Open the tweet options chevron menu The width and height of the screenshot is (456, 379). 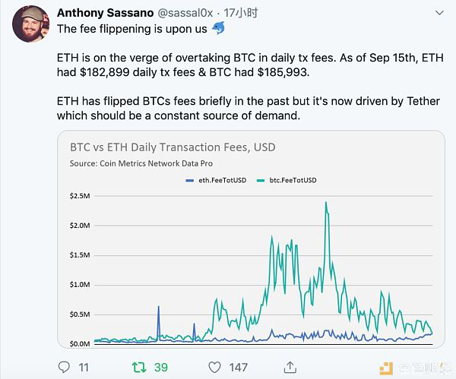pos(439,13)
